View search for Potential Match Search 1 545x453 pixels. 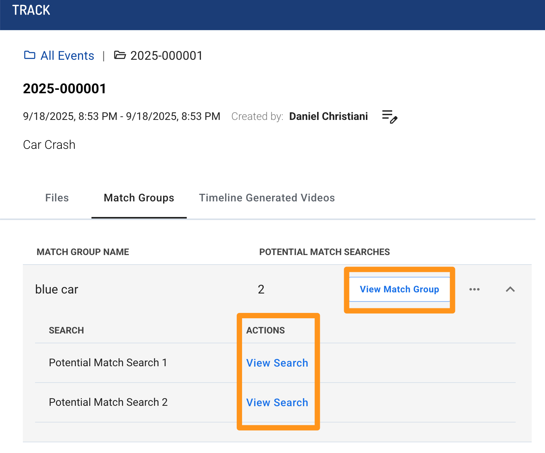coord(277,363)
